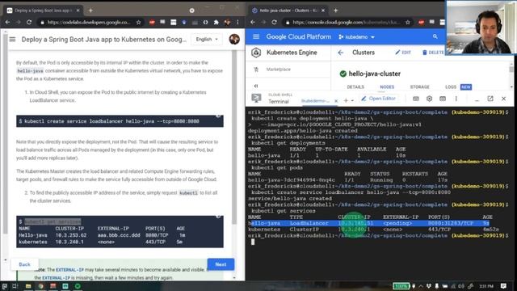Open the English language dropdown
517x291 pixels.
(x=207, y=40)
